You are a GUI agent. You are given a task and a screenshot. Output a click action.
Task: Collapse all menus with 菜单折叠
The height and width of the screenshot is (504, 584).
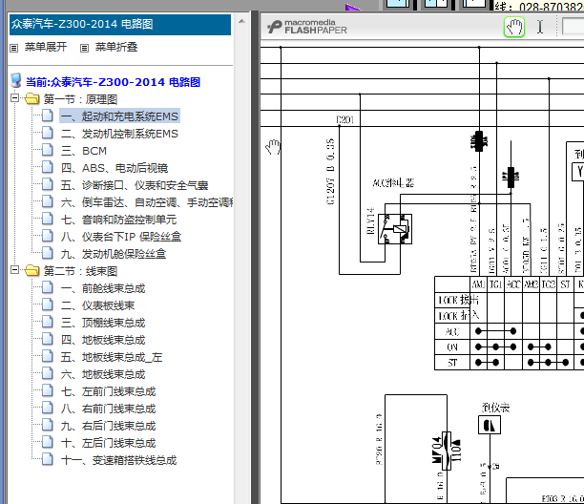[116, 47]
